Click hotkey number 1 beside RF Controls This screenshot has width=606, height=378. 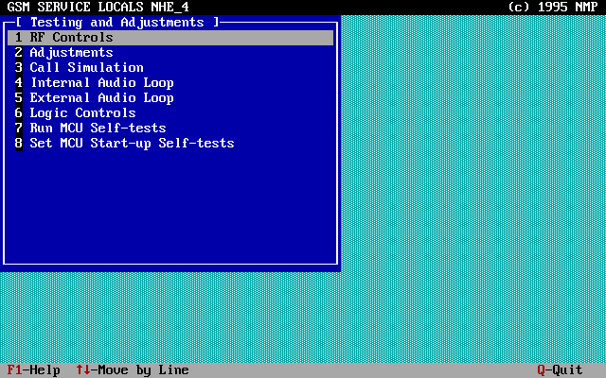(x=18, y=38)
